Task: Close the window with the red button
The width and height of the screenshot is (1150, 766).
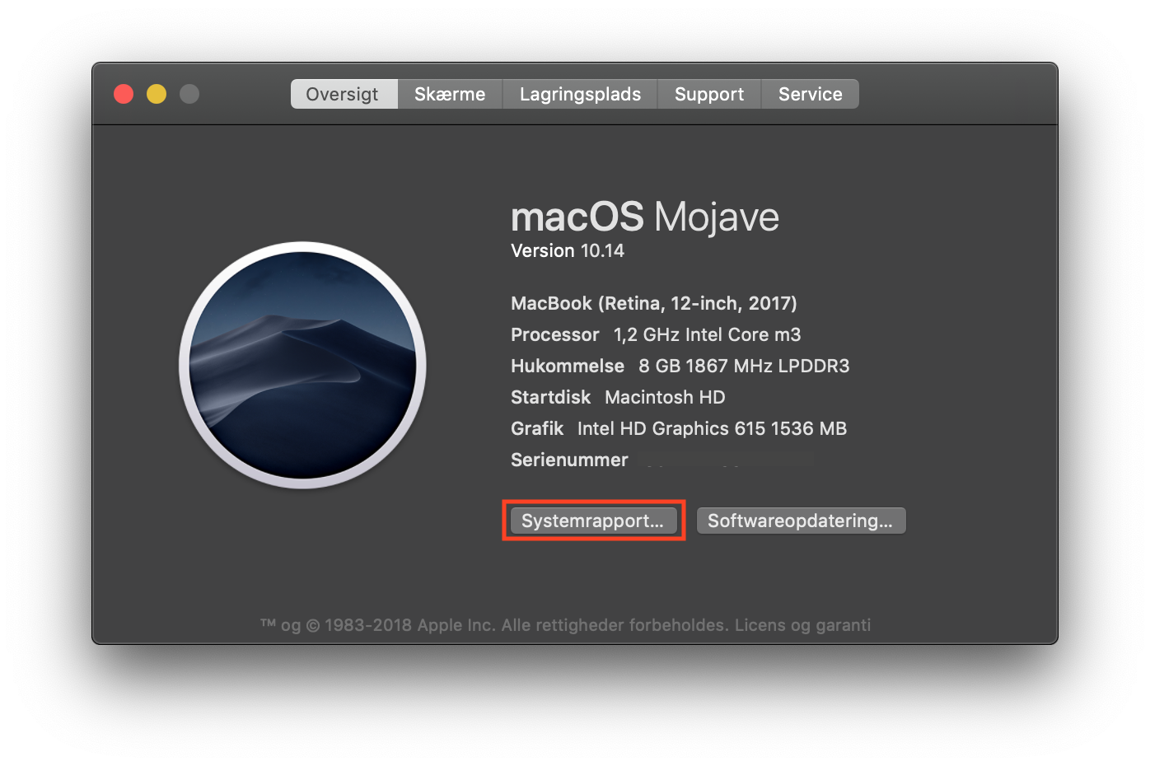Action: click(x=124, y=94)
